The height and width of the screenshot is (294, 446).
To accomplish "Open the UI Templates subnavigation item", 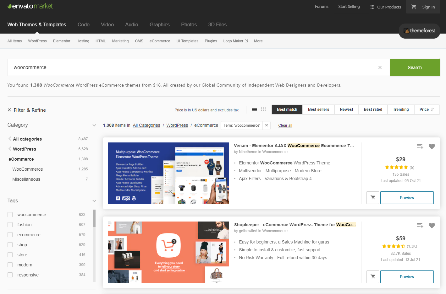I will [187, 41].
